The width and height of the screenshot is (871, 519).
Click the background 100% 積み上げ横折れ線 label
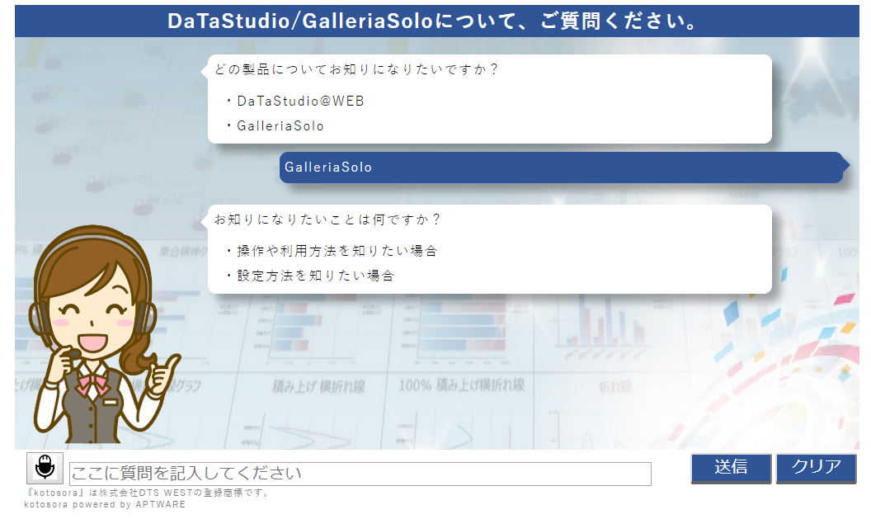click(461, 385)
